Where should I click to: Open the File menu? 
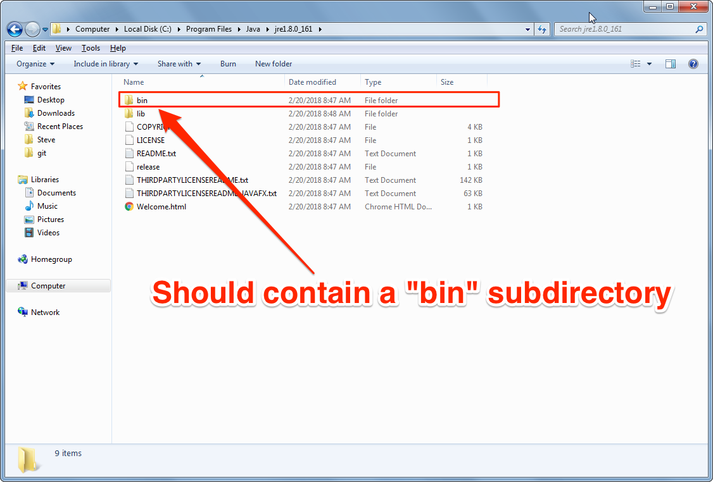point(17,48)
